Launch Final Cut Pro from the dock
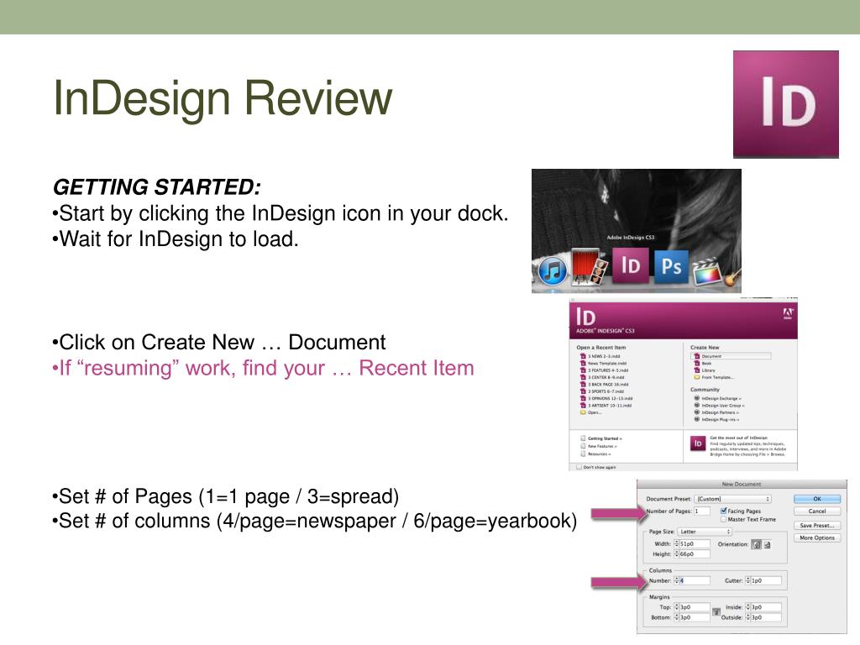The image size is (860, 645). (x=707, y=272)
